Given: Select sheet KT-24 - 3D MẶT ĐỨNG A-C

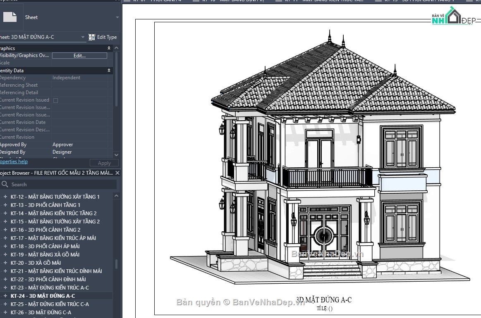Looking at the screenshot, I should point(43,296).
